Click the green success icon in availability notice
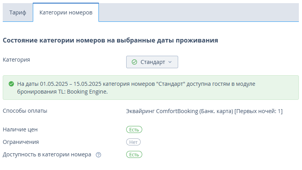Screen dimensions: 302x170 tap(11, 84)
